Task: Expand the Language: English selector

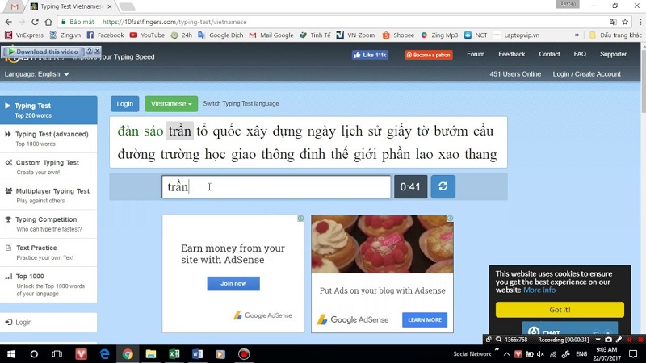Action: click(x=36, y=74)
